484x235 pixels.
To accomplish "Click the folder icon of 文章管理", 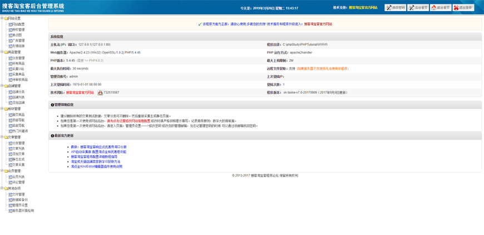I will pos(6,137).
